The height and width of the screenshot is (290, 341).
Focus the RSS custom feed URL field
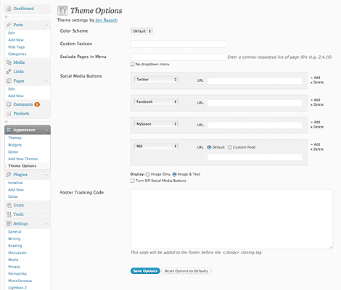coord(255,157)
